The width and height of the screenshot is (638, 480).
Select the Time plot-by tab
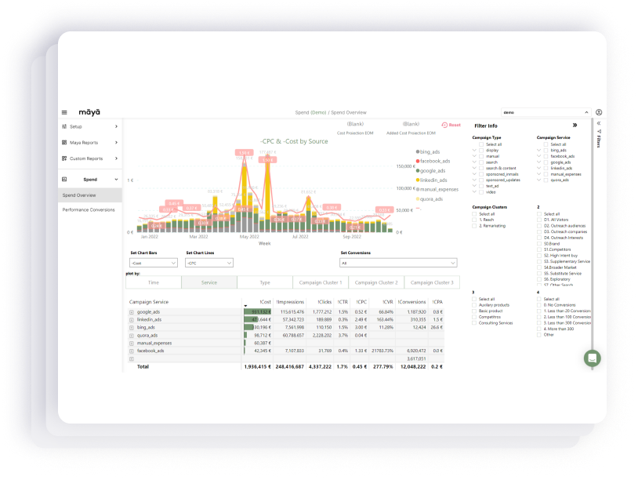pos(154,282)
